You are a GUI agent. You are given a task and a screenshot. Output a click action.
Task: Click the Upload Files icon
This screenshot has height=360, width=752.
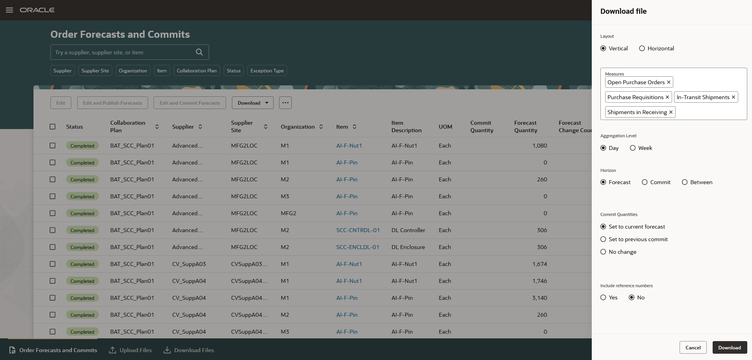(113, 350)
